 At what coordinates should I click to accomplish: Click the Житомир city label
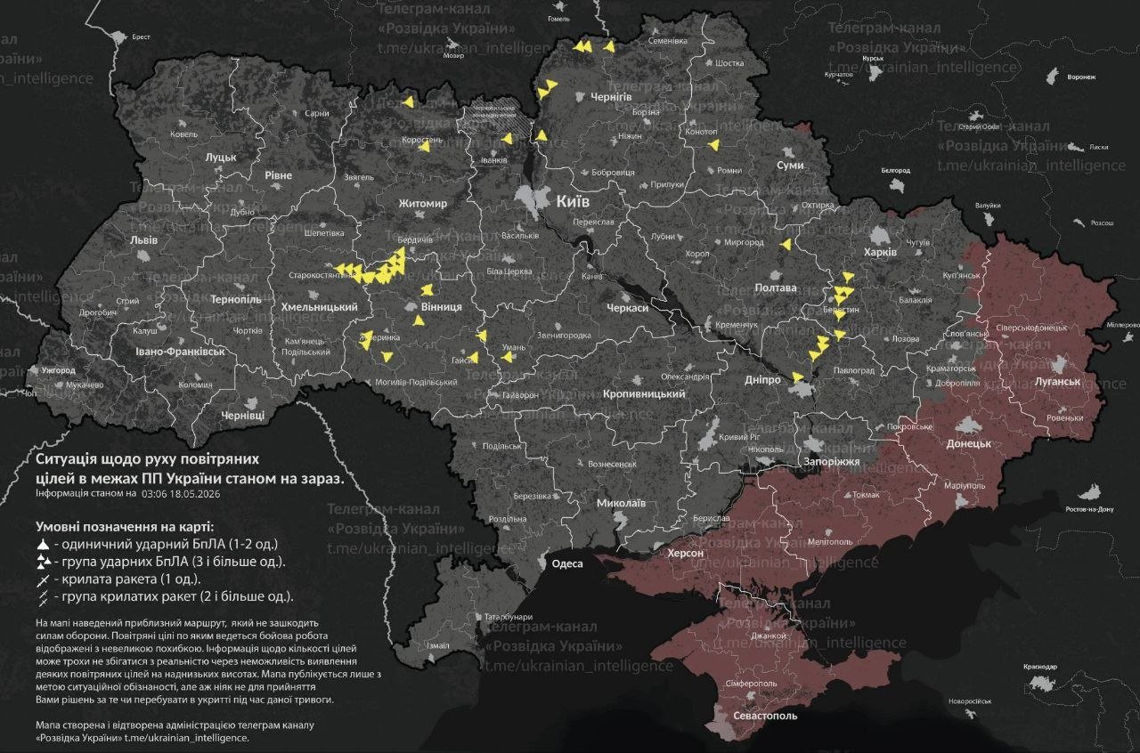click(422, 204)
